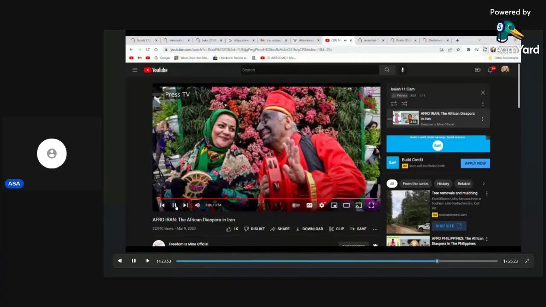The width and height of the screenshot is (546, 307).
Task: Click the browser back arrow
Action: pyautogui.click(x=131, y=49)
